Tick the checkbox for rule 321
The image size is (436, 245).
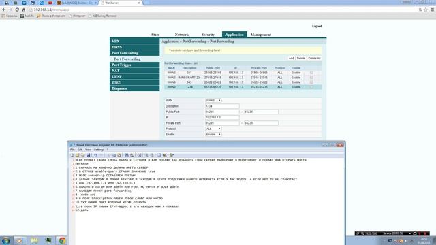[x=311, y=73]
